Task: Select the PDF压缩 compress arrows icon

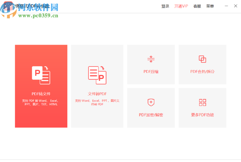Action: click(151, 59)
